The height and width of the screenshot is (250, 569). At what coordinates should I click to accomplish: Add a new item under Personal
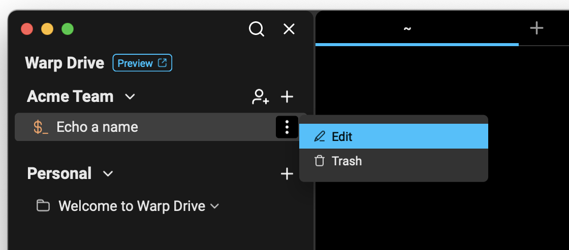click(x=287, y=173)
